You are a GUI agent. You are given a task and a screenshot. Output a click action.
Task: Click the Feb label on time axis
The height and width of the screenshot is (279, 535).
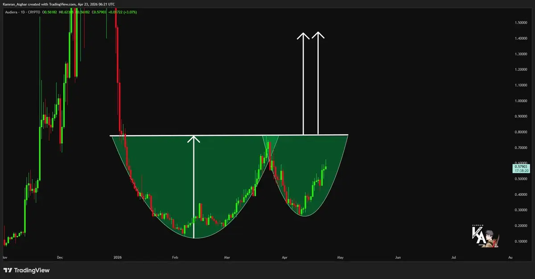click(x=175, y=257)
